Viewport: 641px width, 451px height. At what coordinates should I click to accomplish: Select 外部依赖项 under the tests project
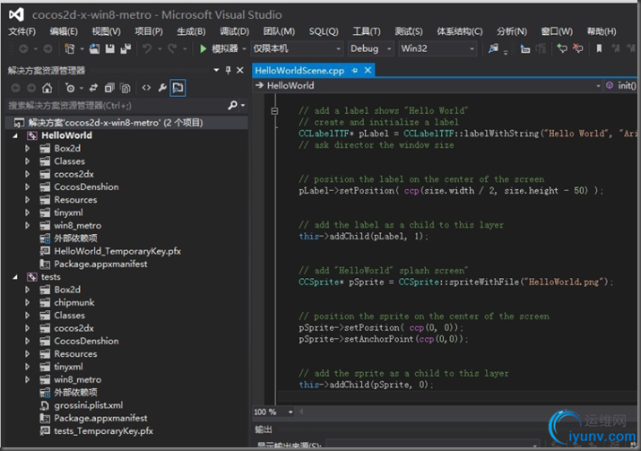click(75, 393)
